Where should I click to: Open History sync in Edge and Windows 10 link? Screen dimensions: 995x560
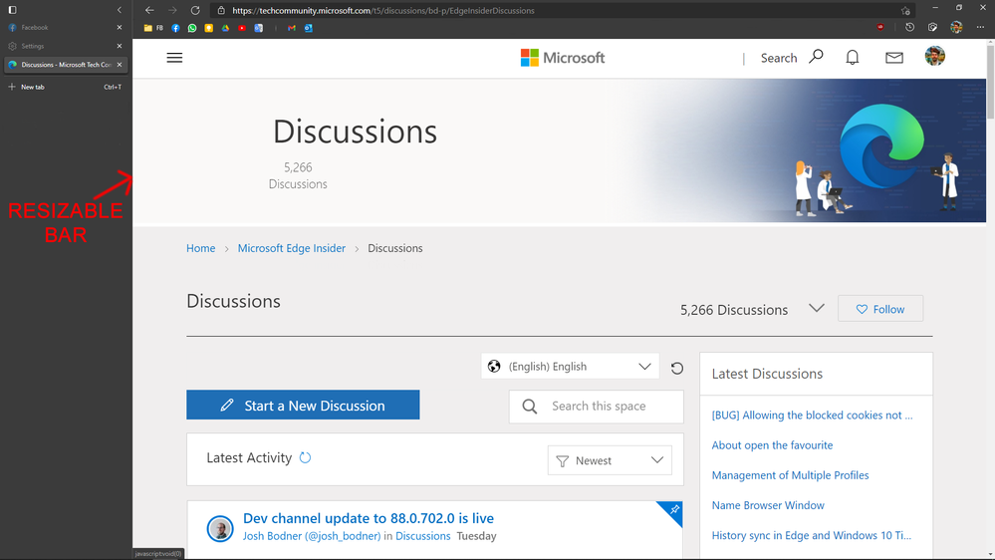click(811, 535)
